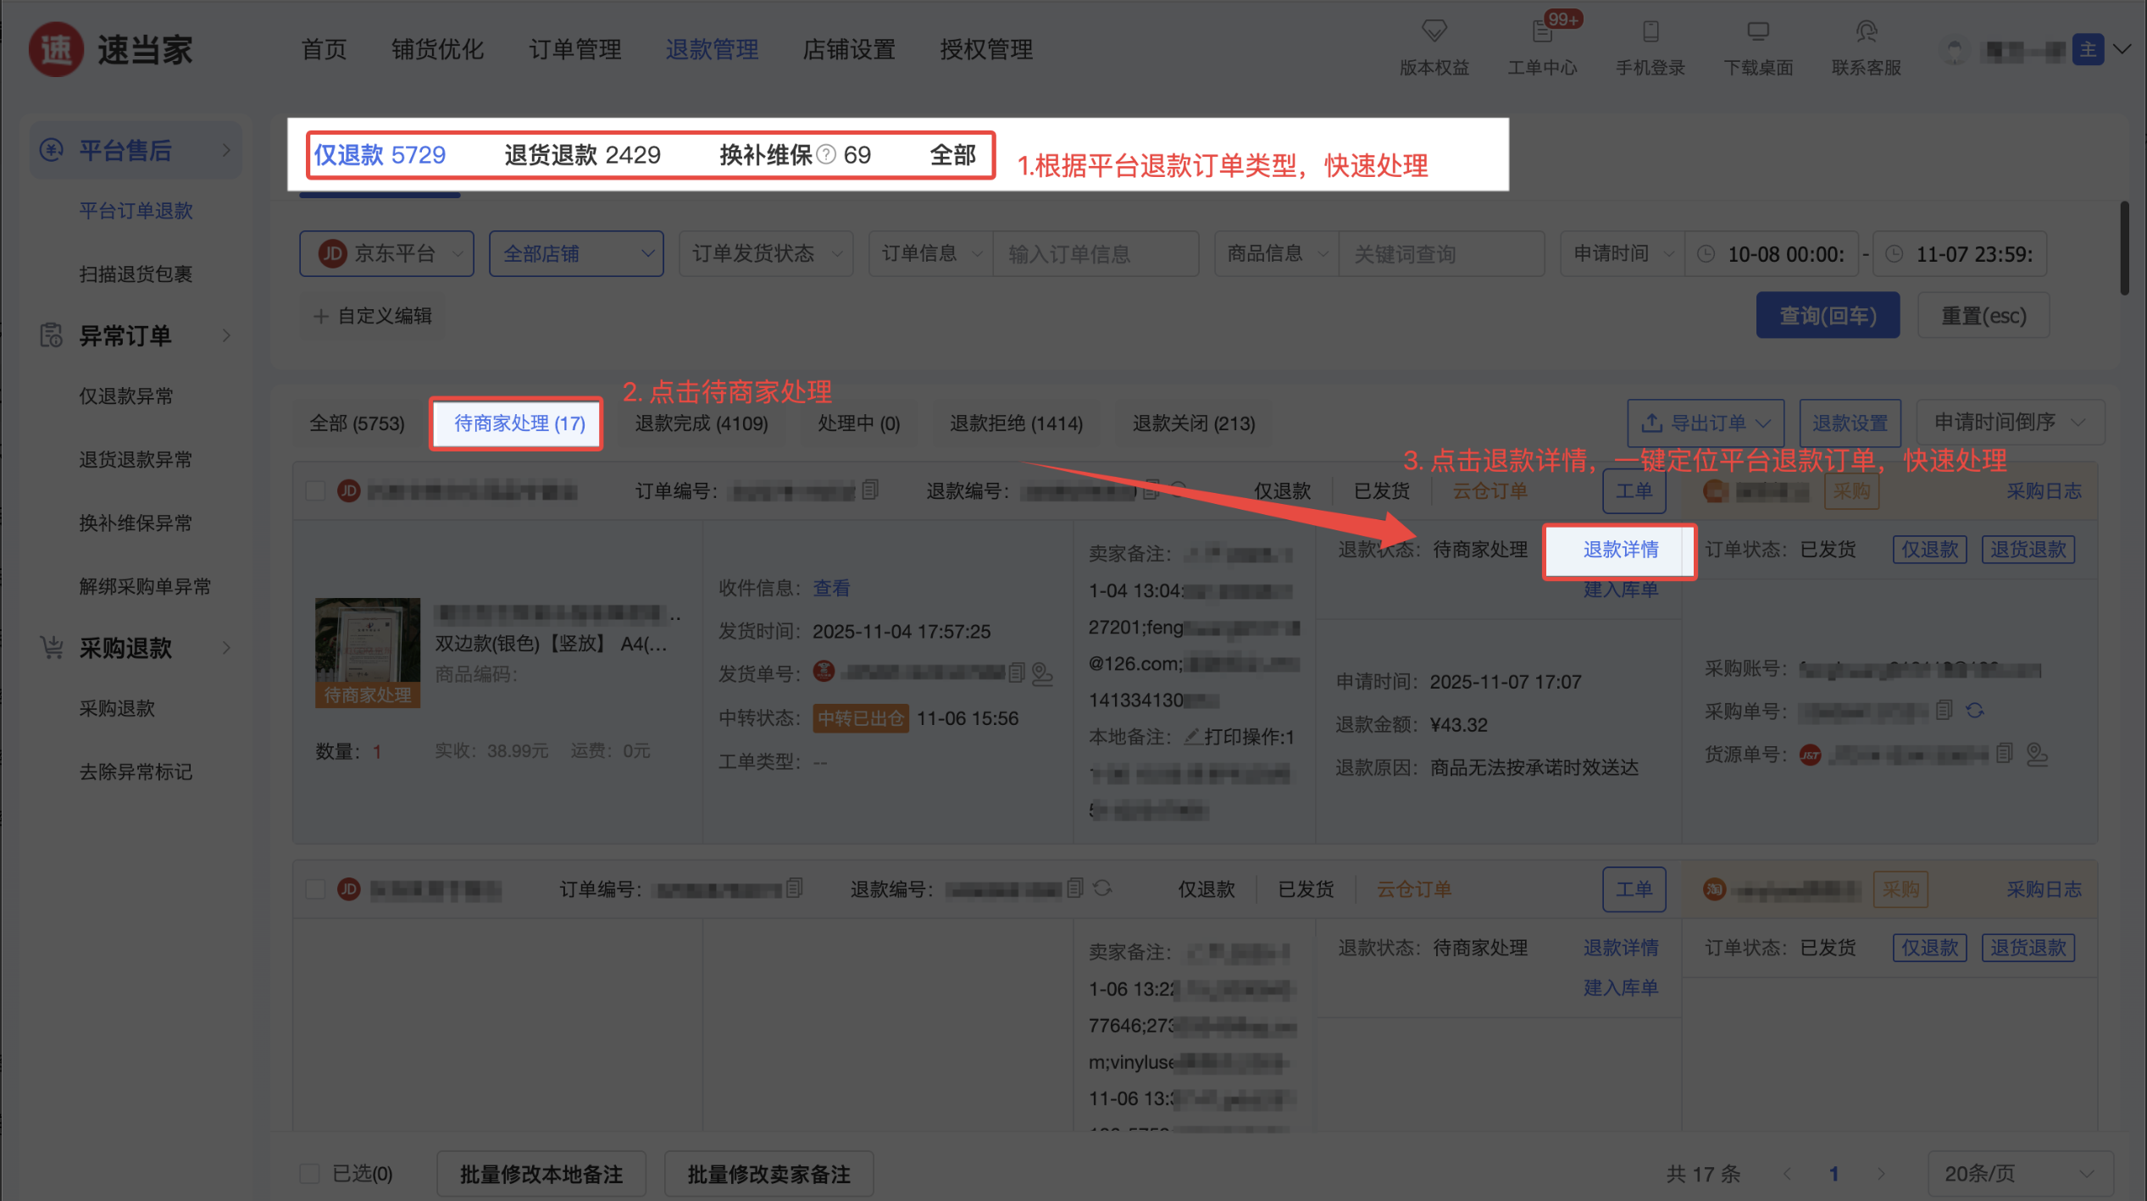Click the 下载桌面 desktop download icon
Viewport: 2147px width, 1201px height.
coord(1757,32)
